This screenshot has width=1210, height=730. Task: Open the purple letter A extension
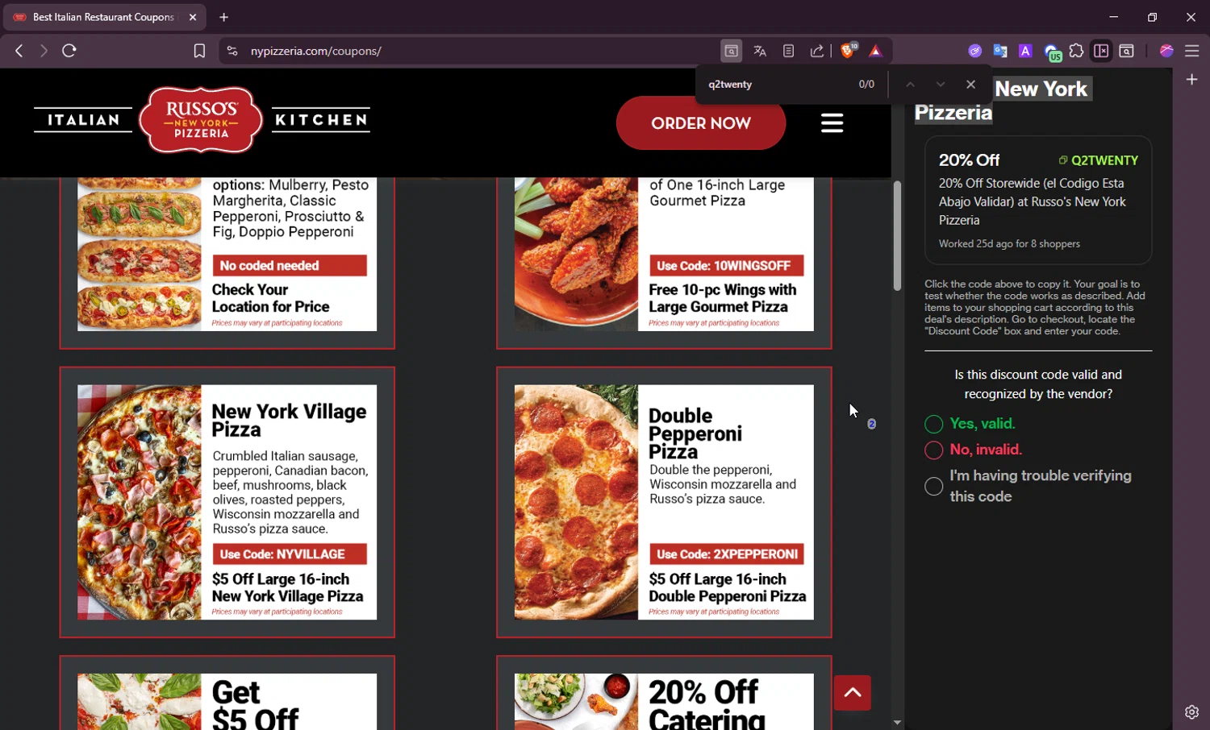click(1025, 51)
